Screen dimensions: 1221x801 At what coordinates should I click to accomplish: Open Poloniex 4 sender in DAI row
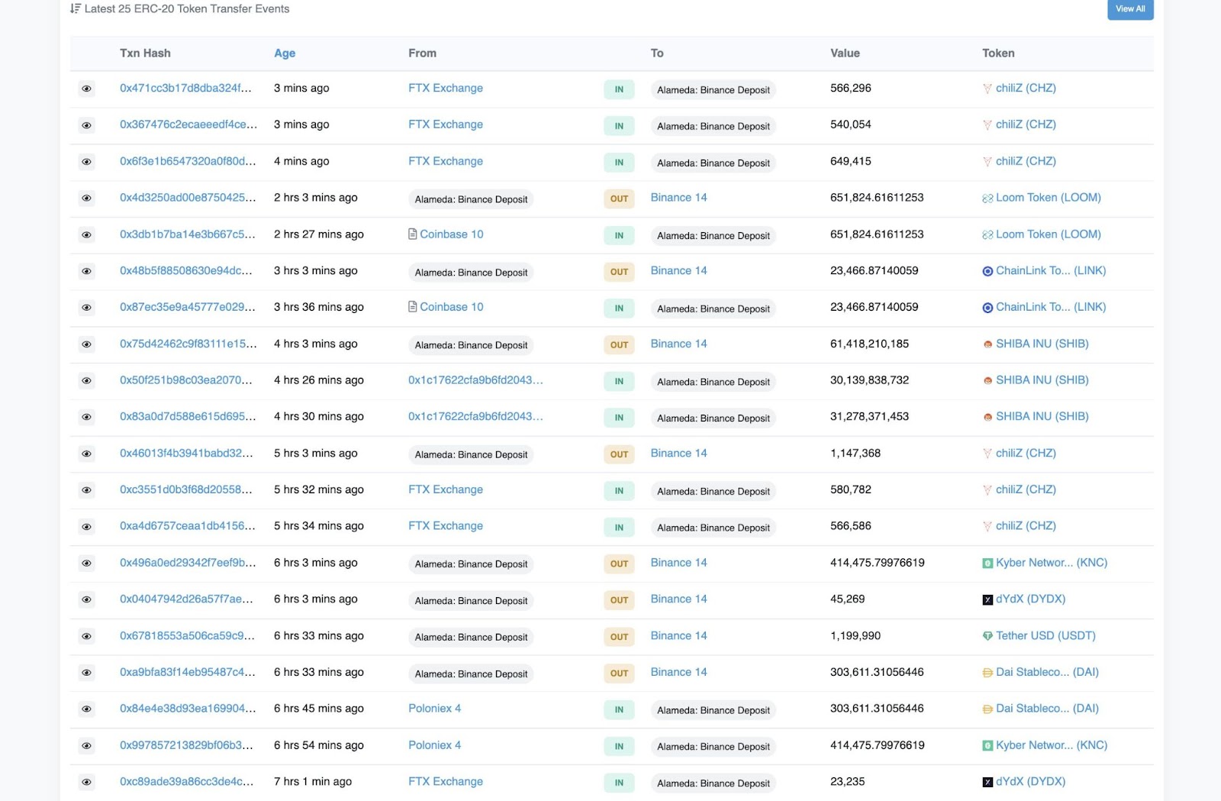point(435,709)
